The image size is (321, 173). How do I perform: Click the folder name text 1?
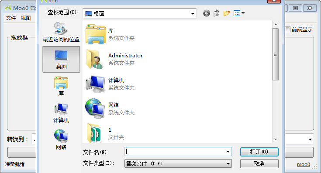click(110, 130)
